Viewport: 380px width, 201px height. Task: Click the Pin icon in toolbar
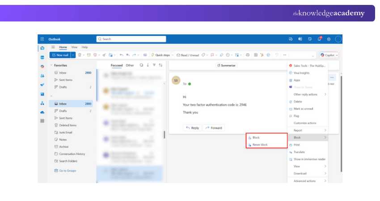pyautogui.click(x=221, y=55)
